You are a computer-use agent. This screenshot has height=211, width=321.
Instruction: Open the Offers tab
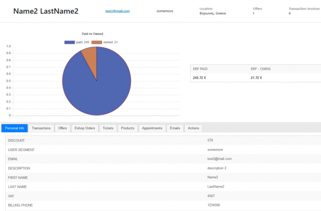click(x=62, y=128)
